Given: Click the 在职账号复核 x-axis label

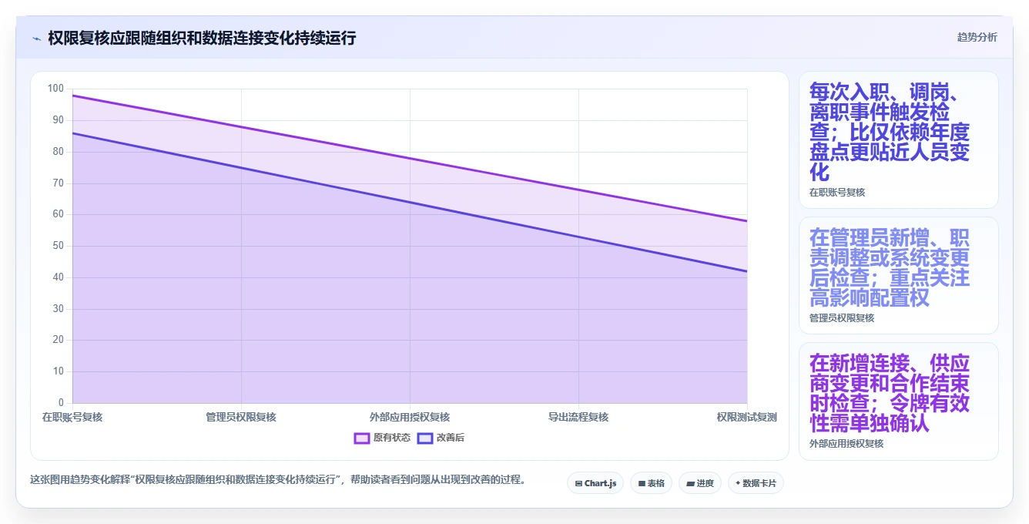Looking at the screenshot, I should (x=72, y=417).
